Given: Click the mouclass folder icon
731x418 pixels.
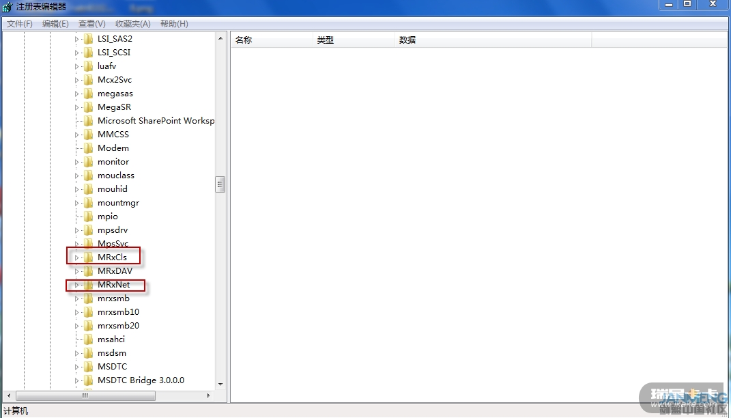Looking at the screenshot, I should point(88,176).
